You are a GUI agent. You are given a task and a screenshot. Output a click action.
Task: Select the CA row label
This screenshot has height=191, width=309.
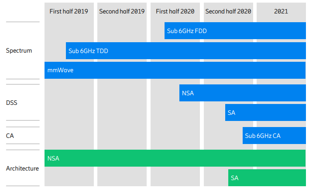click(10, 136)
